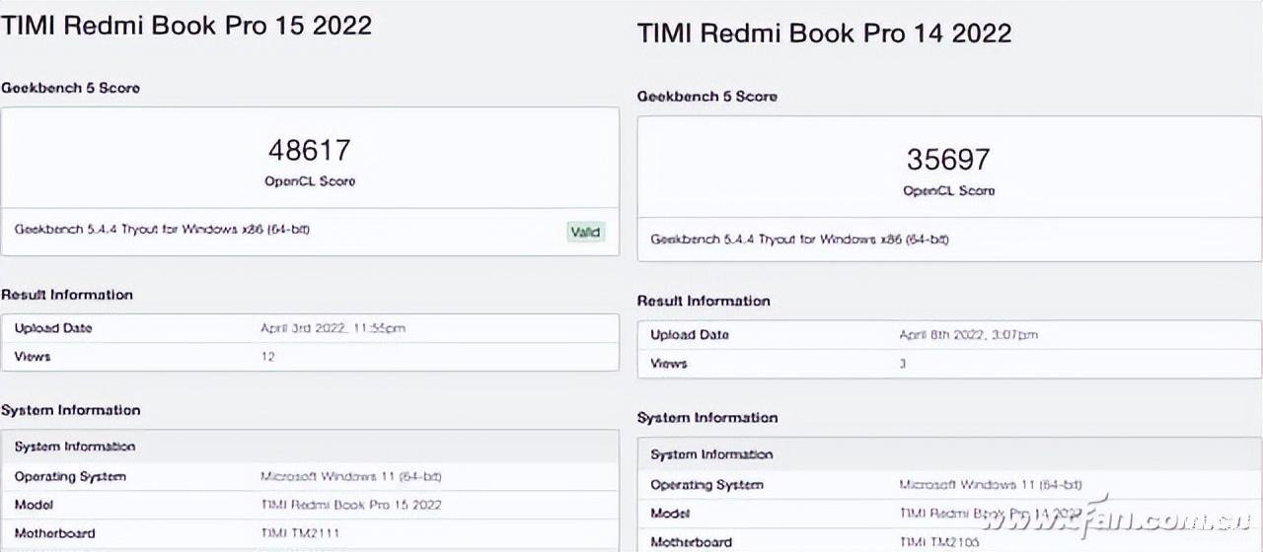The image size is (1263, 552).
Task: Click Motherboard label in right panel
Action: [692, 542]
